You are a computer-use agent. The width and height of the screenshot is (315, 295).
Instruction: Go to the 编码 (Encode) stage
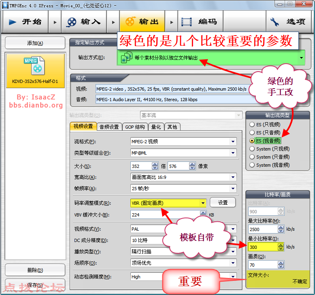coord(200,22)
